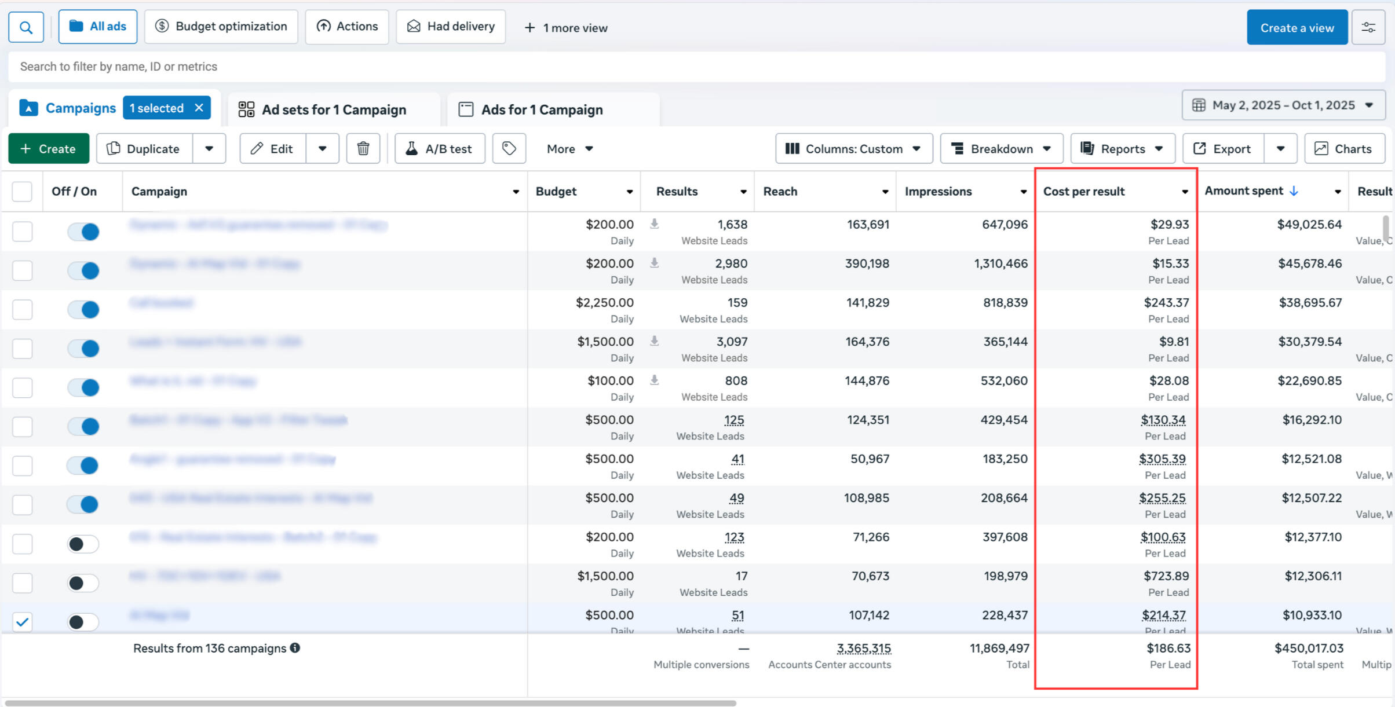
Task: Click the filter search input field
Action: click(x=695, y=67)
